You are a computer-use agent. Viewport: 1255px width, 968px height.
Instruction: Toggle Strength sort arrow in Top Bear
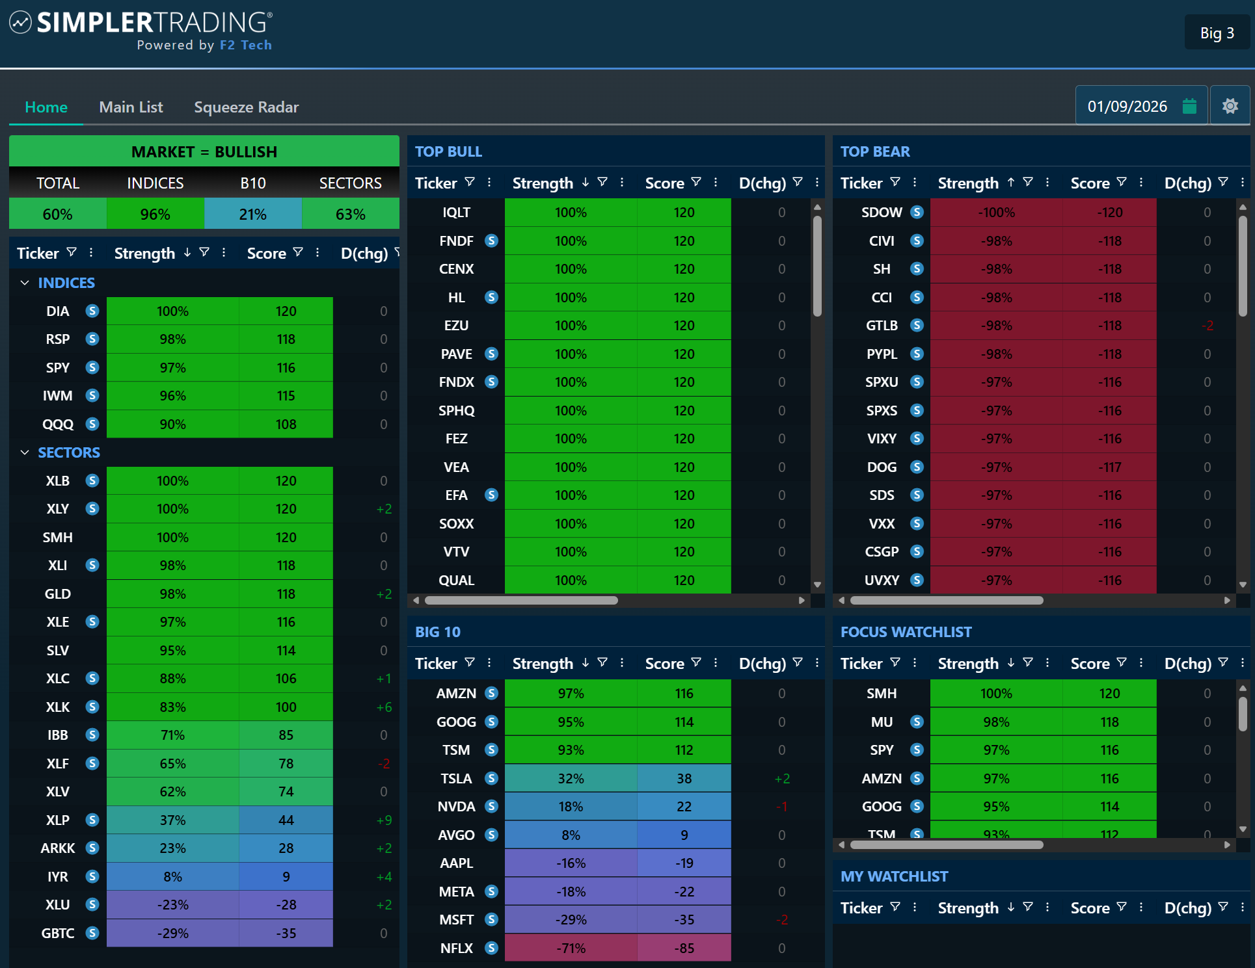[1011, 183]
